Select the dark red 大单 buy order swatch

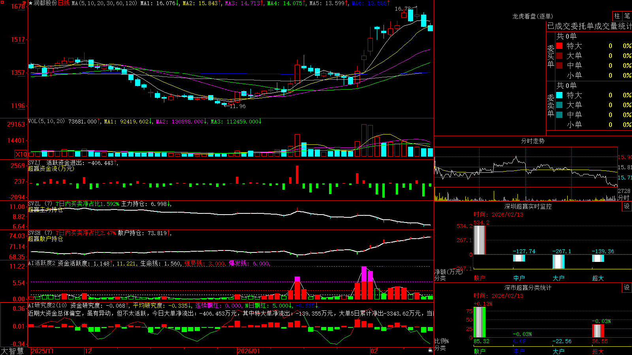(x=559, y=56)
